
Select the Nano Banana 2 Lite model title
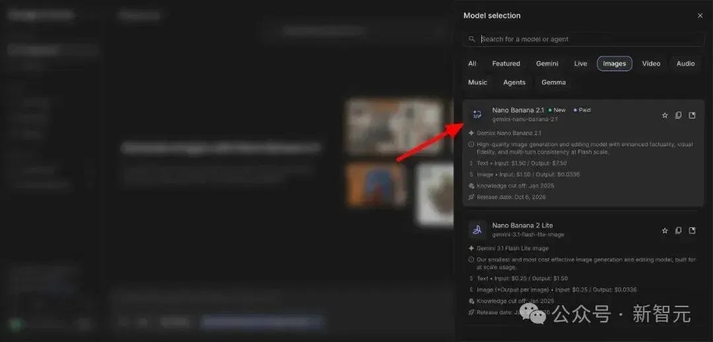point(522,225)
